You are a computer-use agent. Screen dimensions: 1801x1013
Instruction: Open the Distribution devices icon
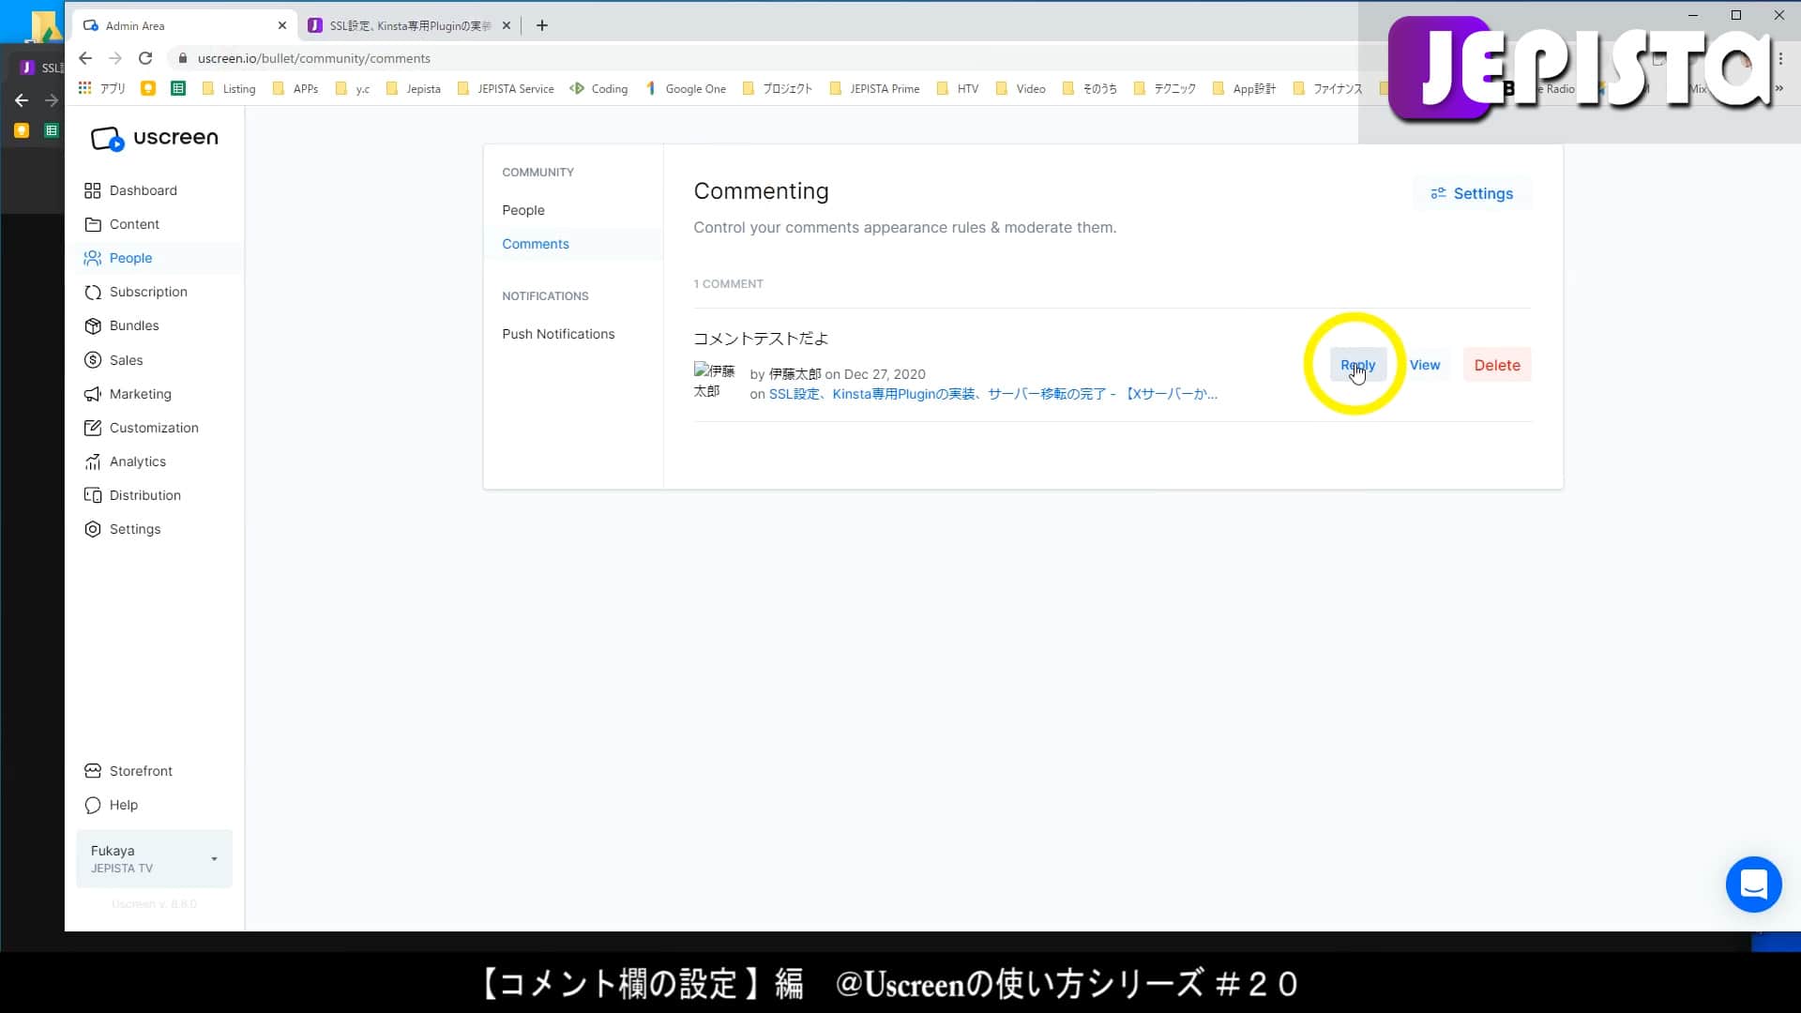point(93,495)
